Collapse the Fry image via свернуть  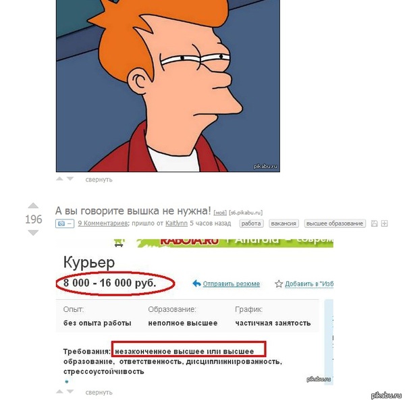(x=99, y=180)
